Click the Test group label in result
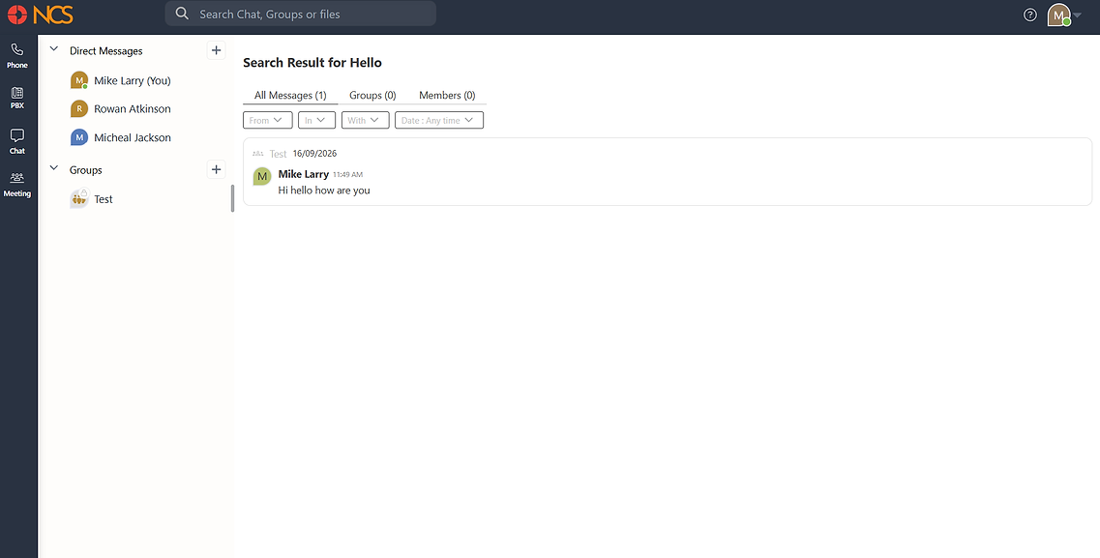This screenshot has width=1100, height=558. pyautogui.click(x=278, y=154)
